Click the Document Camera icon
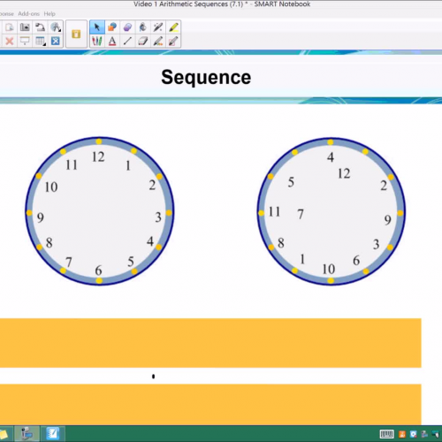Image resolution: width=442 pixels, height=442 pixels. [40, 27]
